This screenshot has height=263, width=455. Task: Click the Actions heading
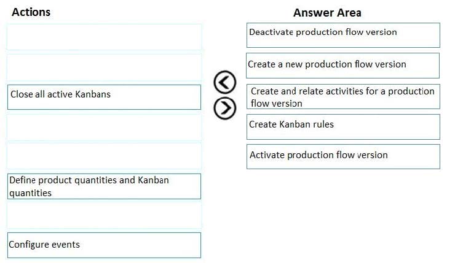tap(31, 12)
